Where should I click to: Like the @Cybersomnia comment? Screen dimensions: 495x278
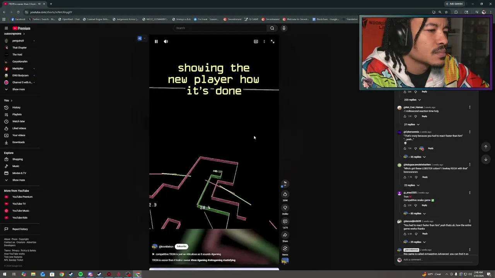[x=405, y=148]
